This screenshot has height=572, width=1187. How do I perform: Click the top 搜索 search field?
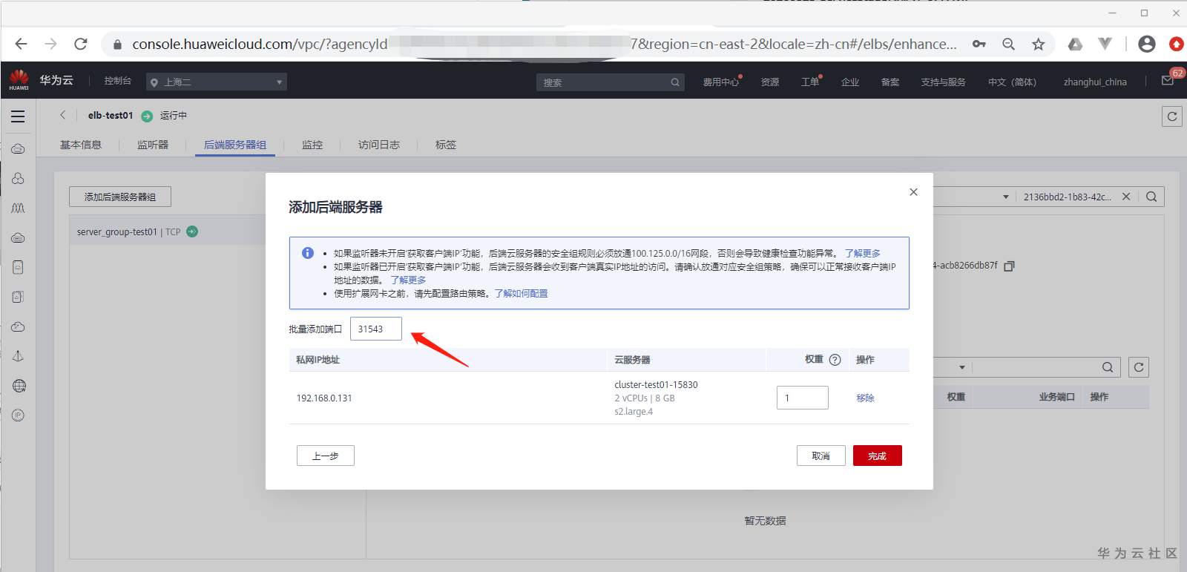[610, 82]
